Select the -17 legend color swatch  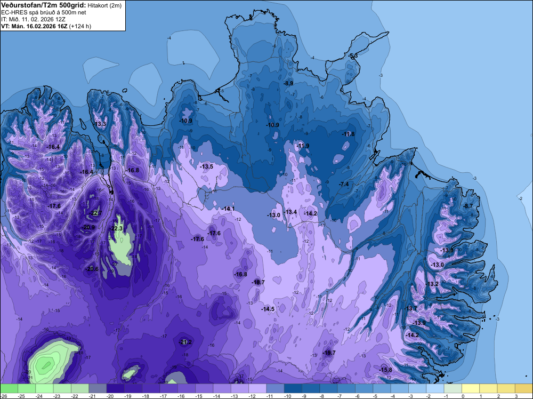pyautogui.click(x=168, y=388)
